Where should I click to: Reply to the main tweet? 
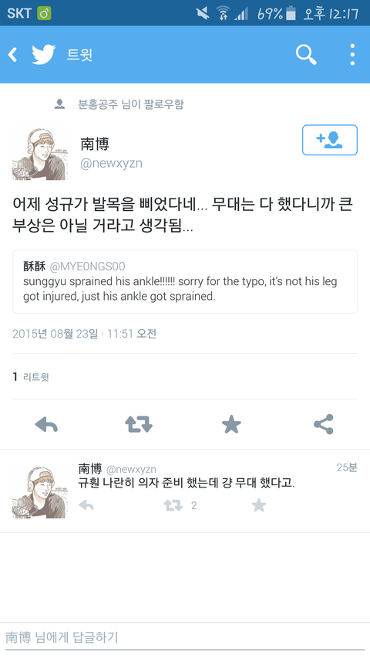[x=46, y=424]
